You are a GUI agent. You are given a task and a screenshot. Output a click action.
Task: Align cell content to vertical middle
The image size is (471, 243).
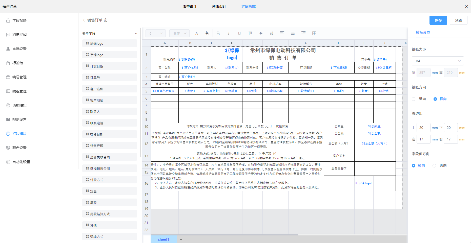tap(261, 33)
